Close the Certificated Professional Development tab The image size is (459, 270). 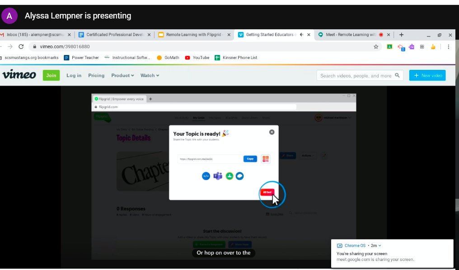(149, 35)
